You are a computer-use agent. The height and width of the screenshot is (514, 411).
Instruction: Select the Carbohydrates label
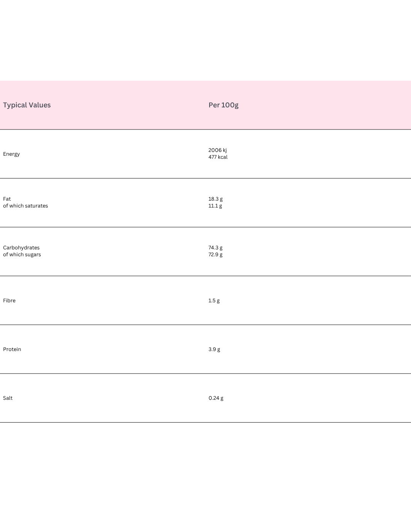(x=21, y=247)
